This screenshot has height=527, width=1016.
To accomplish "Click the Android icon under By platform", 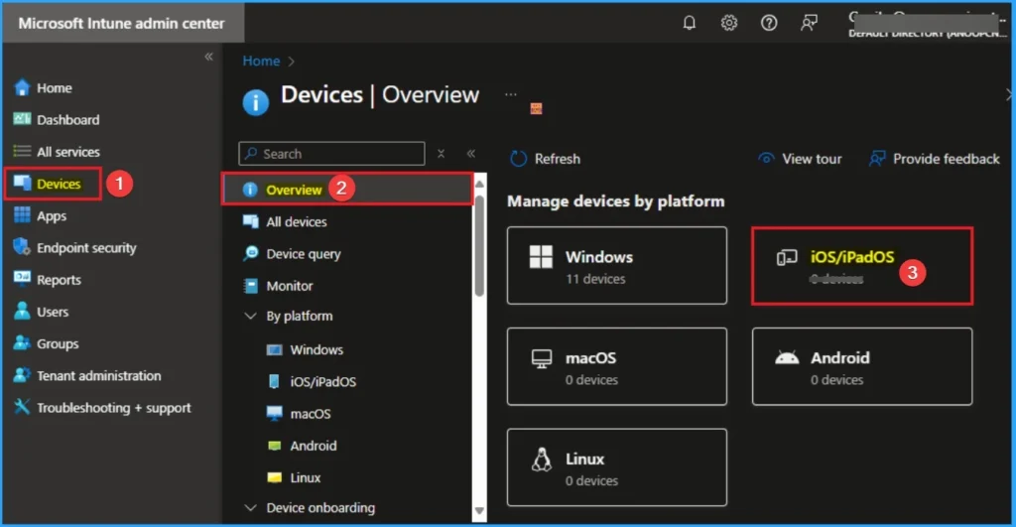I will pyautogui.click(x=275, y=446).
